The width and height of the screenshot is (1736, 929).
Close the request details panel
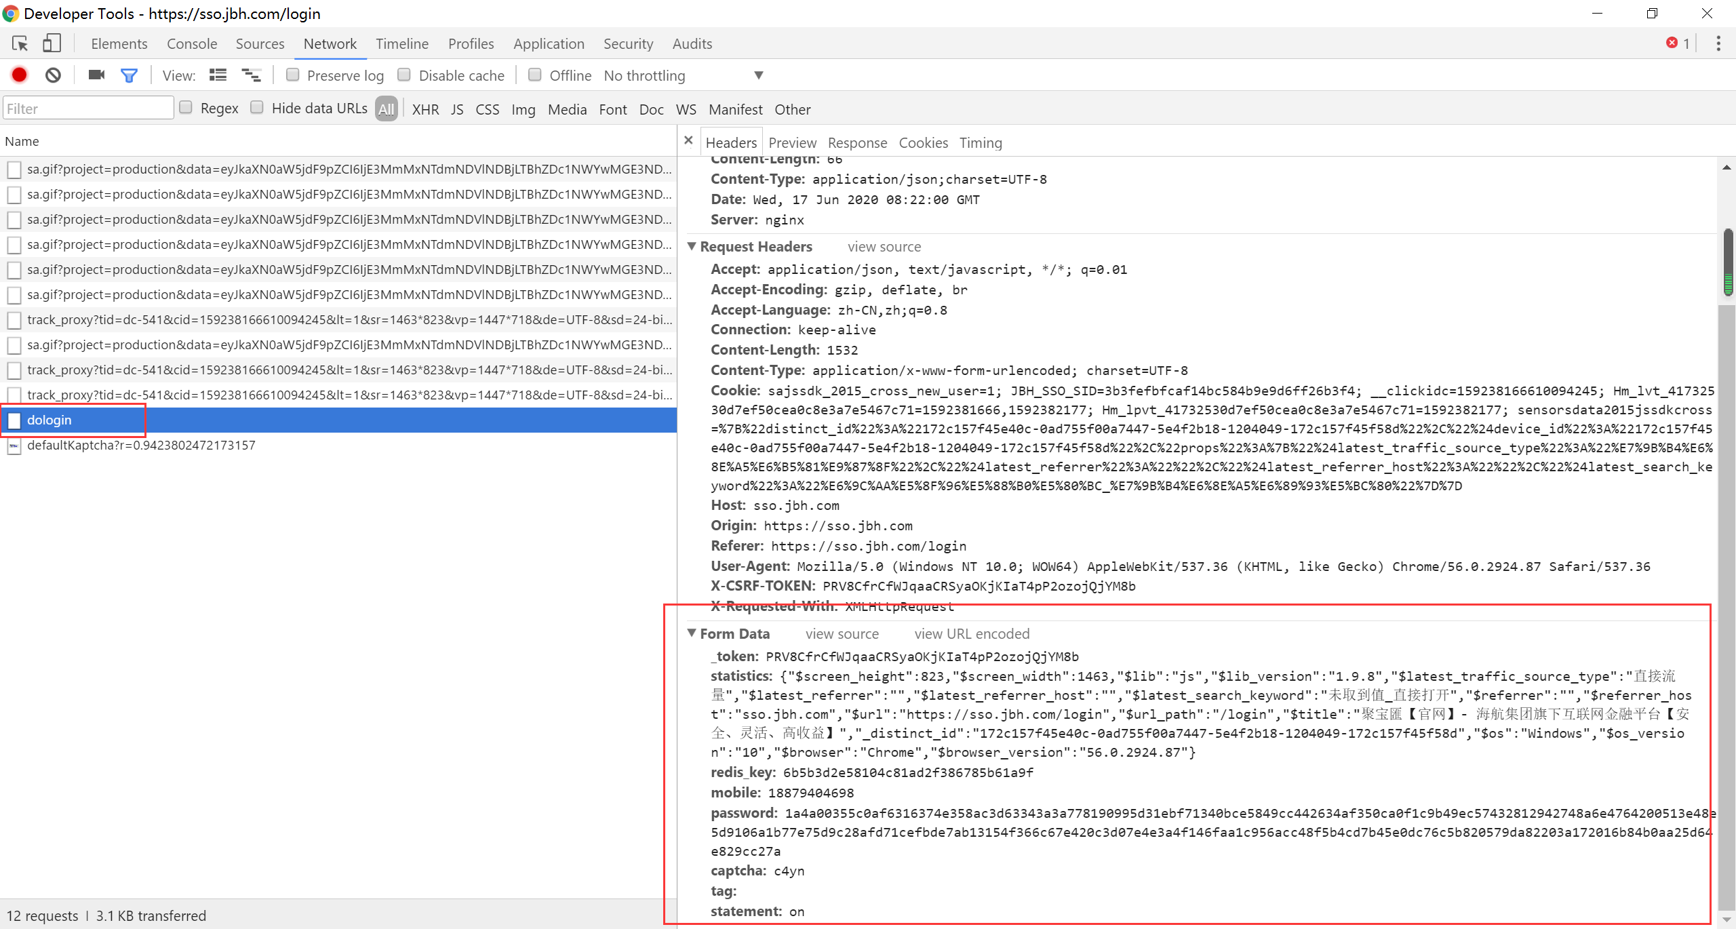[688, 140]
